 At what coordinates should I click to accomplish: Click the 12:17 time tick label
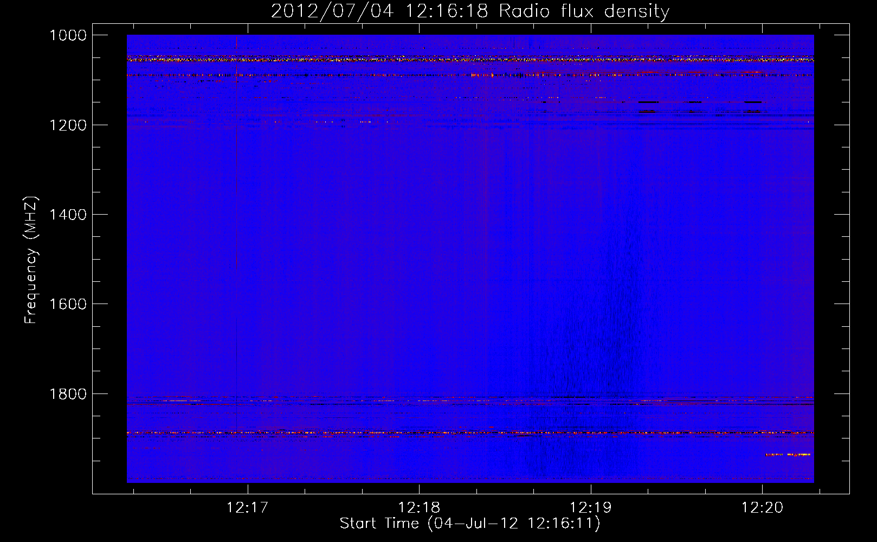248,508
